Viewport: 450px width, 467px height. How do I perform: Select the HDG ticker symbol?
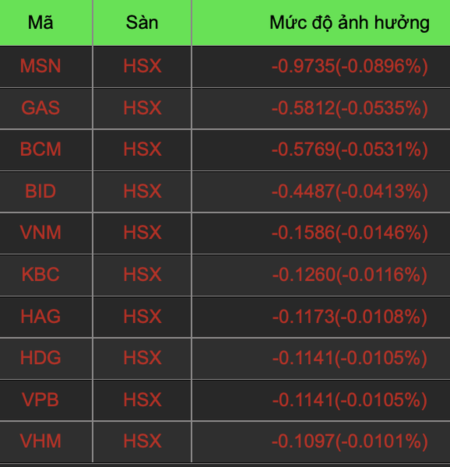tap(41, 358)
